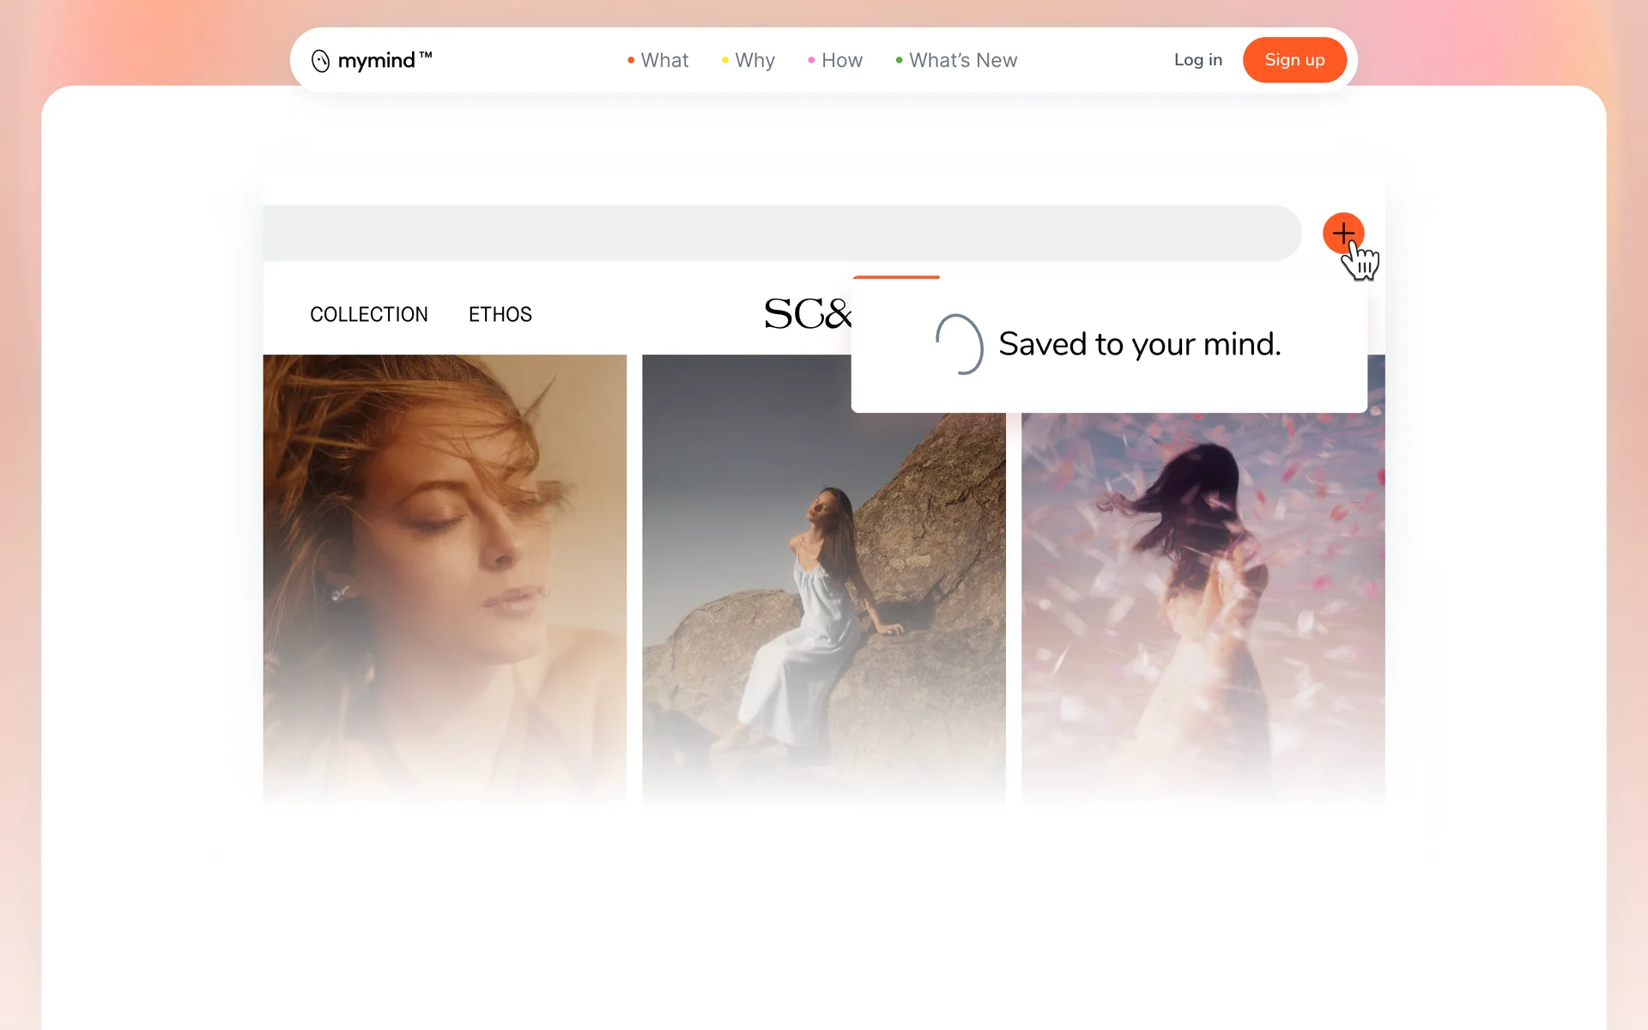Click the green dot beside What's New

[899, 60]
